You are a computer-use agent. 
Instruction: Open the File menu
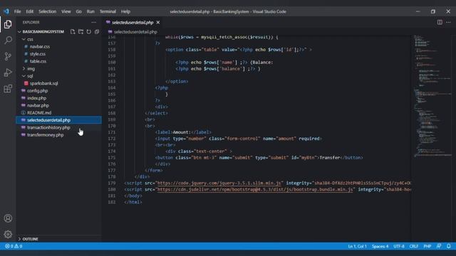point(17,11)
